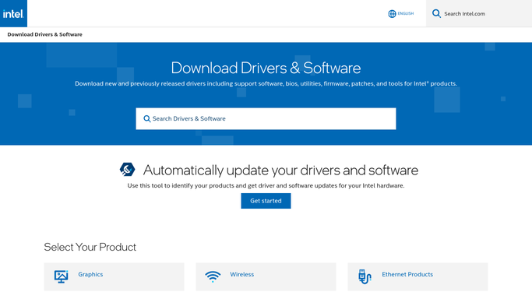This screenshot has width=532, height=299.
Task: Focus the Search Drivers & Software box
Action: [266, 118]
